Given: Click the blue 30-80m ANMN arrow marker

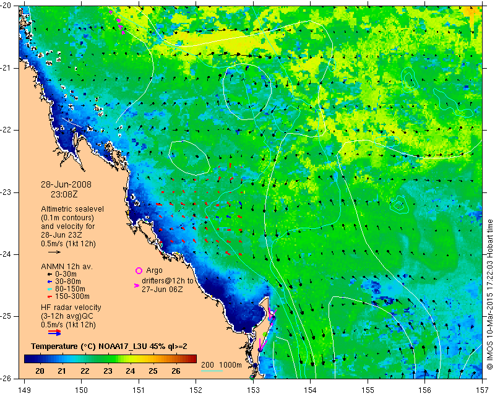Looking at the screenshot, I should [x=49, y=282].
